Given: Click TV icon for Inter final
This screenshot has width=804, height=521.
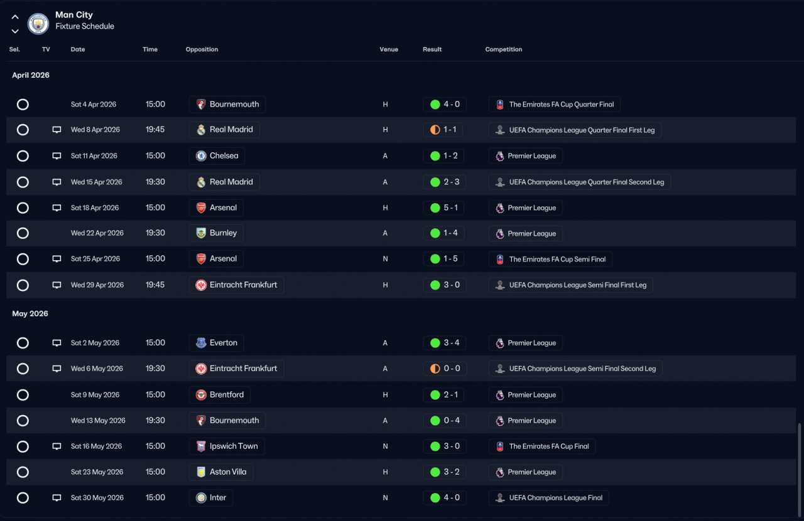Looking at the screenshot, I should pos(57,498).
